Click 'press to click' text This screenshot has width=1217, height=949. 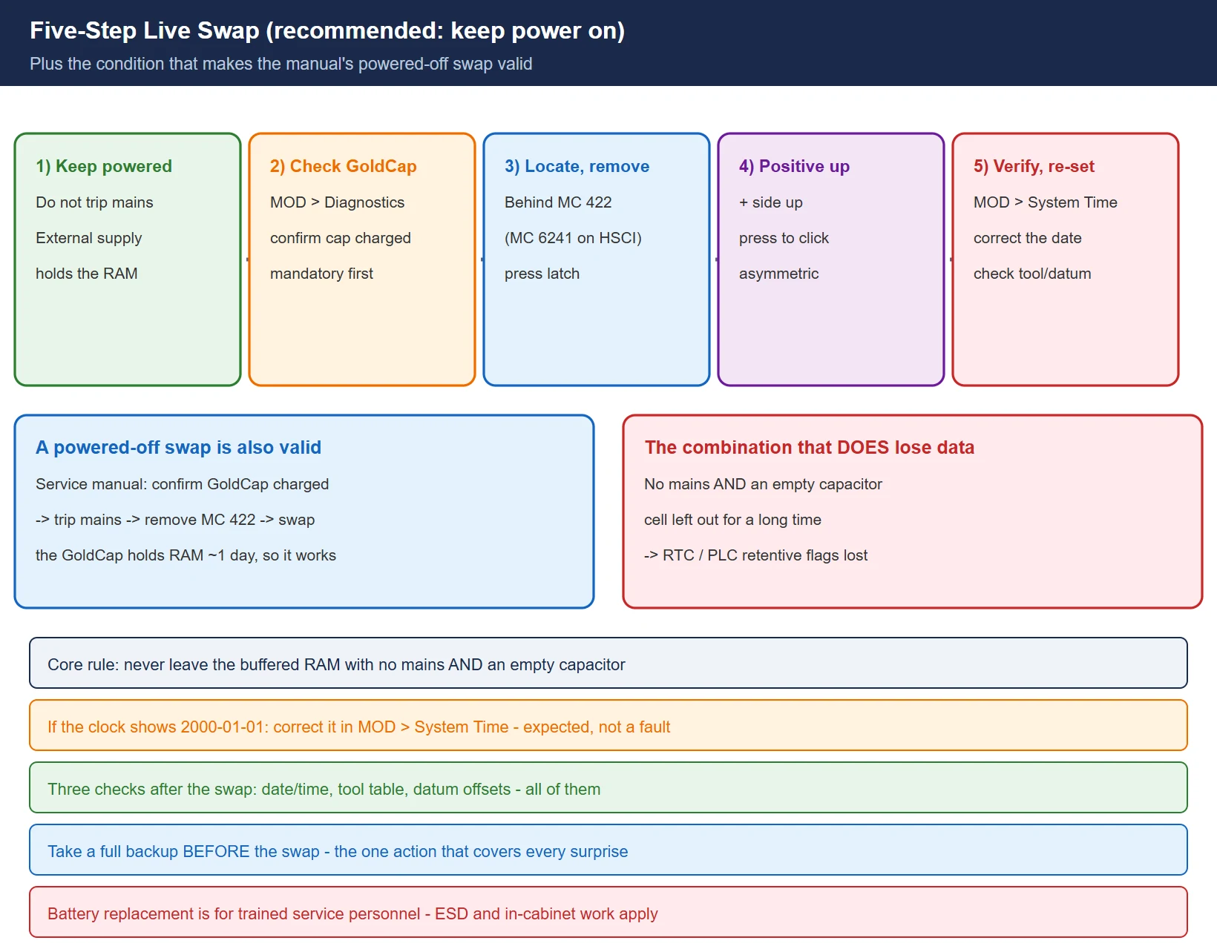point(784,238)
